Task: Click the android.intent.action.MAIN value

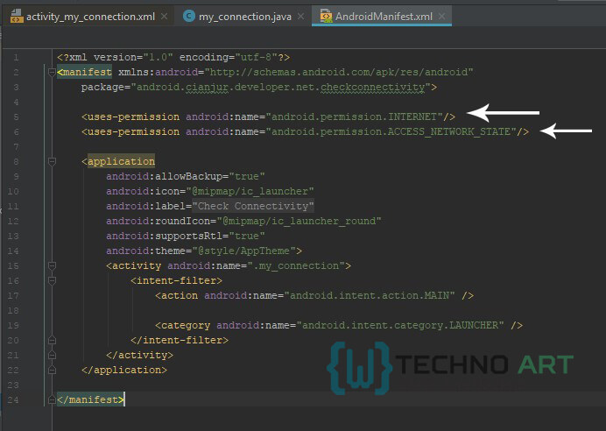Action: tap(370, 296)
